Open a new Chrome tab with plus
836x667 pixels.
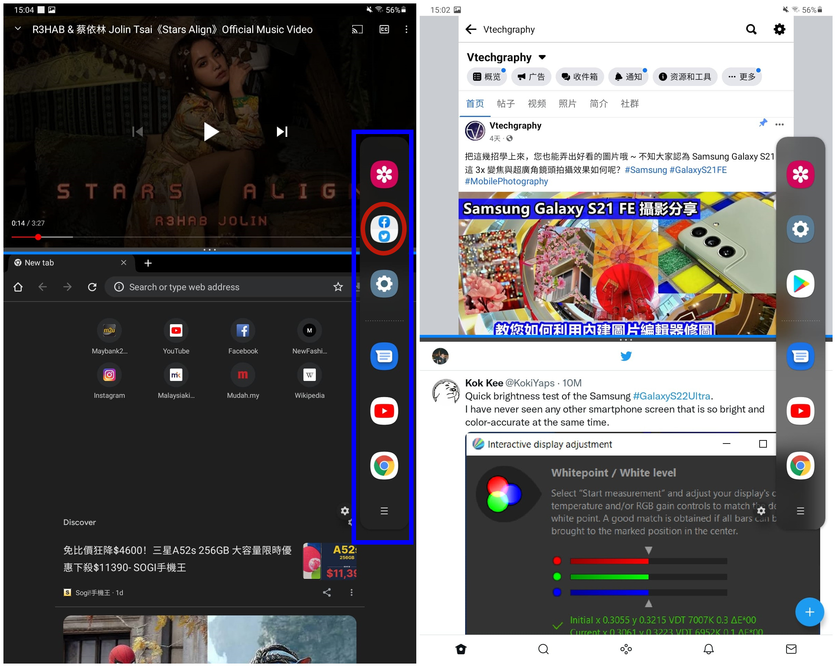[148, 263]
